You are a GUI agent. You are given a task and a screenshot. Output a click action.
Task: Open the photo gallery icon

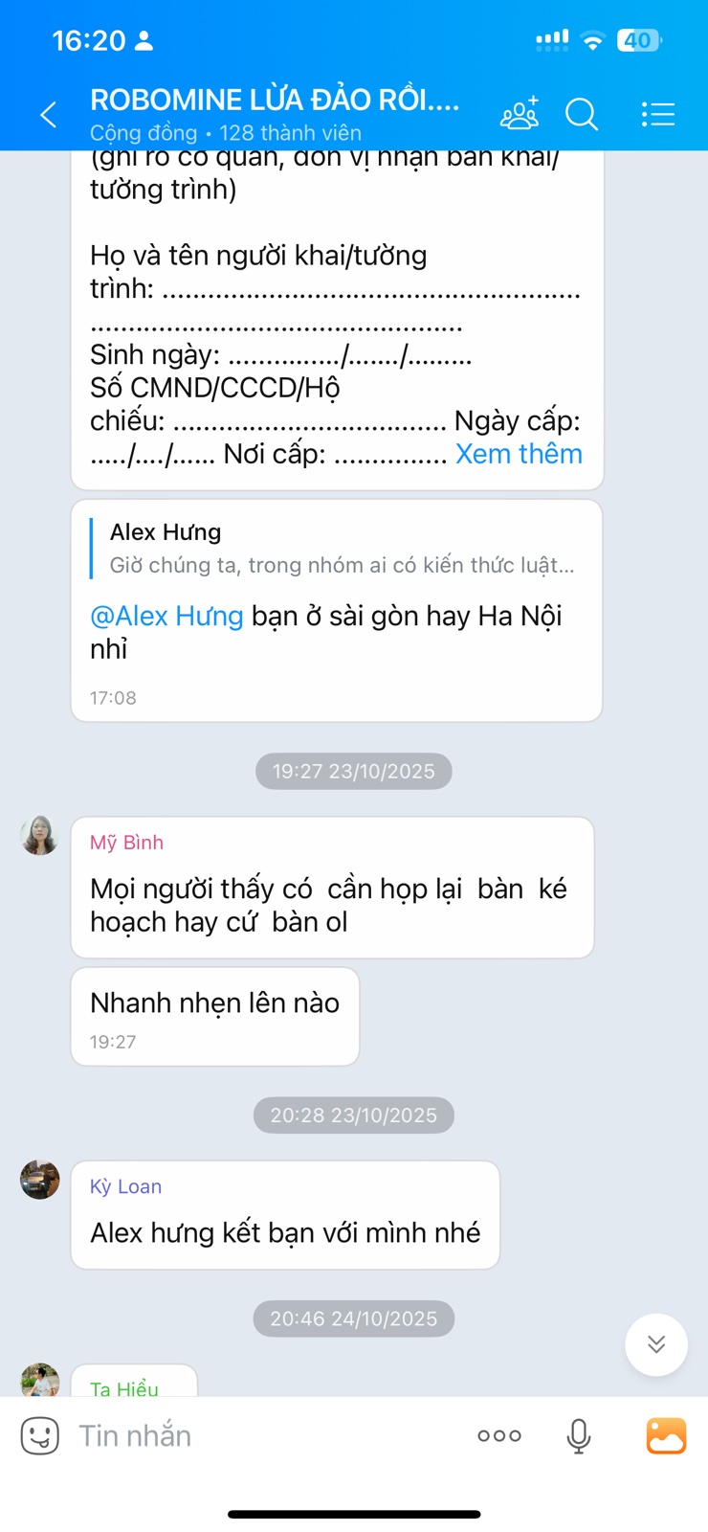[x=666, y=1435]
